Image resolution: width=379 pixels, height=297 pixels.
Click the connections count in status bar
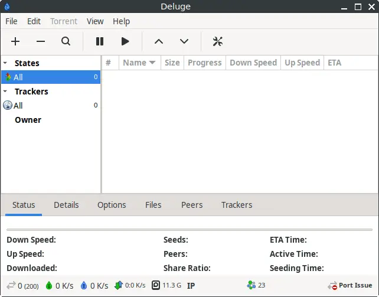click(x=23, y=285)
